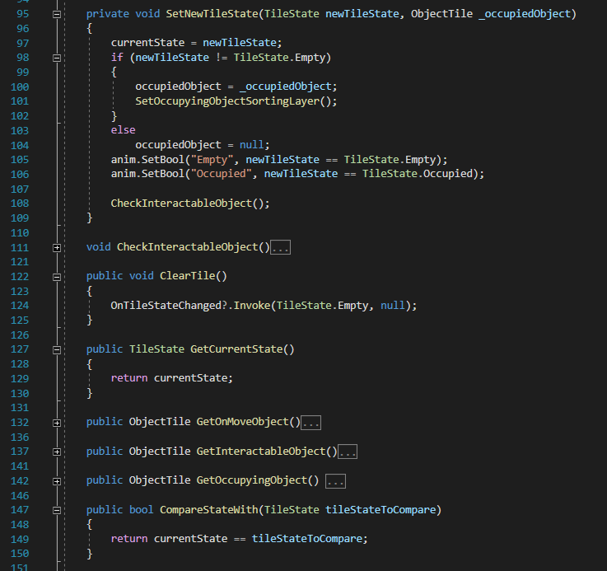Collapse the SetNewTileState method fold marker
The width and height of the screenshot is (607, 571).
57,15
